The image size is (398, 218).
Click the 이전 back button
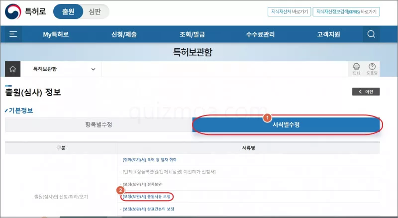point(366,92)
